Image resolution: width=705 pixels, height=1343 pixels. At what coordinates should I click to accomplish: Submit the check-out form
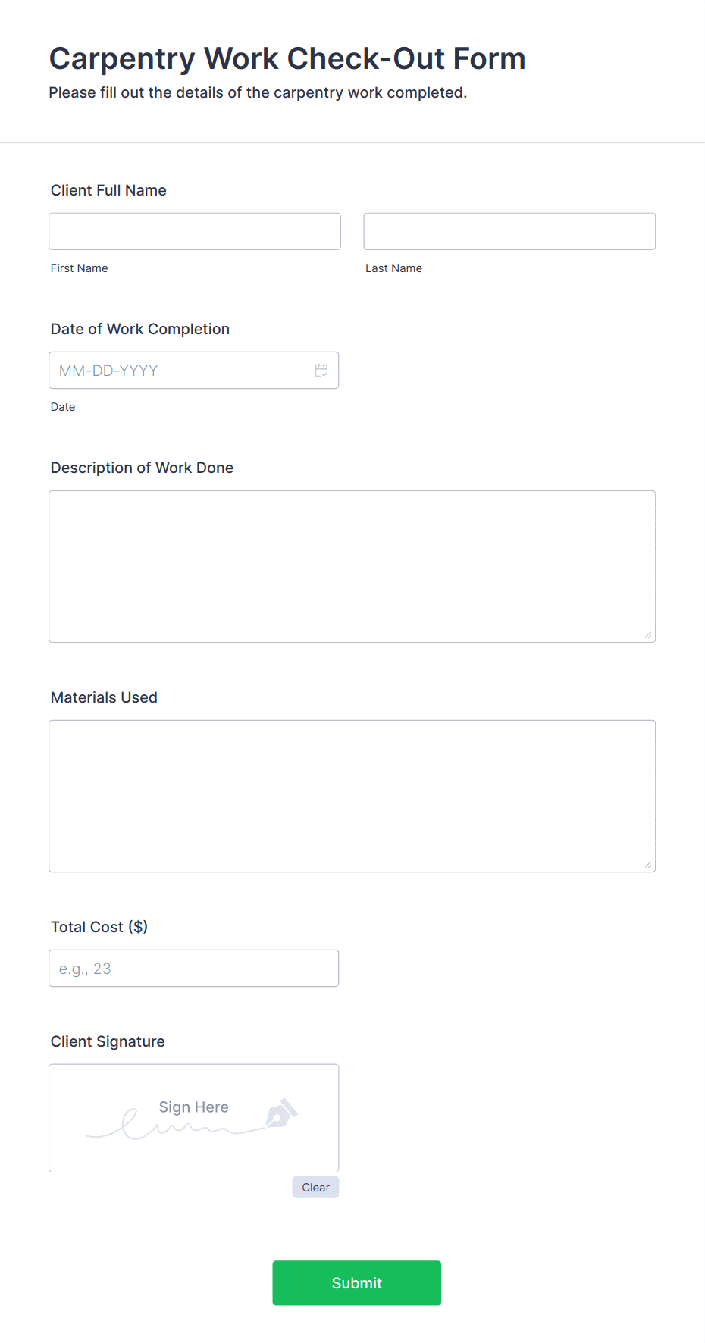[x=356, y=1283]
